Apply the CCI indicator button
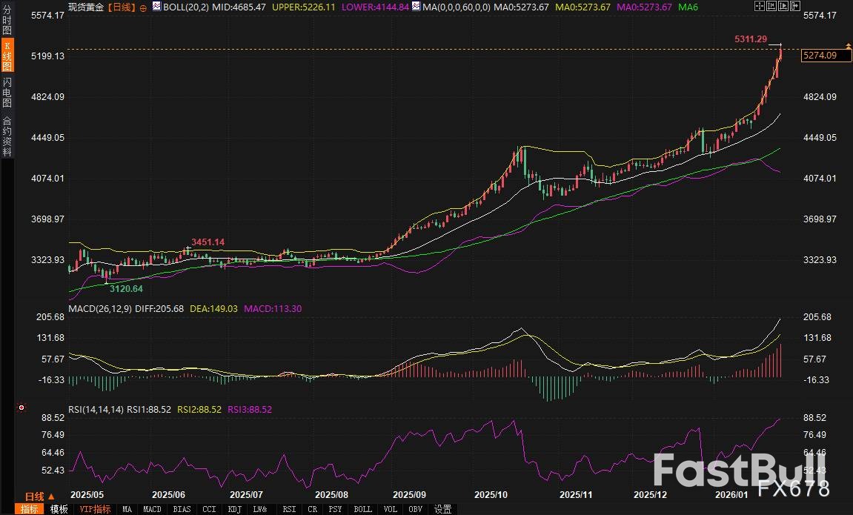 coord(209,509)
